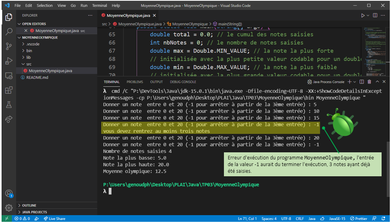
Task: Toggle the Explorer sidebar via files icon
Action: [9, 17]
